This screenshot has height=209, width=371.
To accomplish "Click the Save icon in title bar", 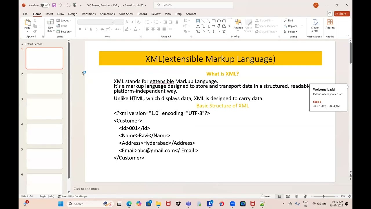I will [x=54, y=5].
